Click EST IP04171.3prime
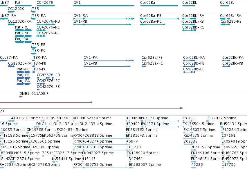This screenshot has width=247, height=169. coord(159,121)
